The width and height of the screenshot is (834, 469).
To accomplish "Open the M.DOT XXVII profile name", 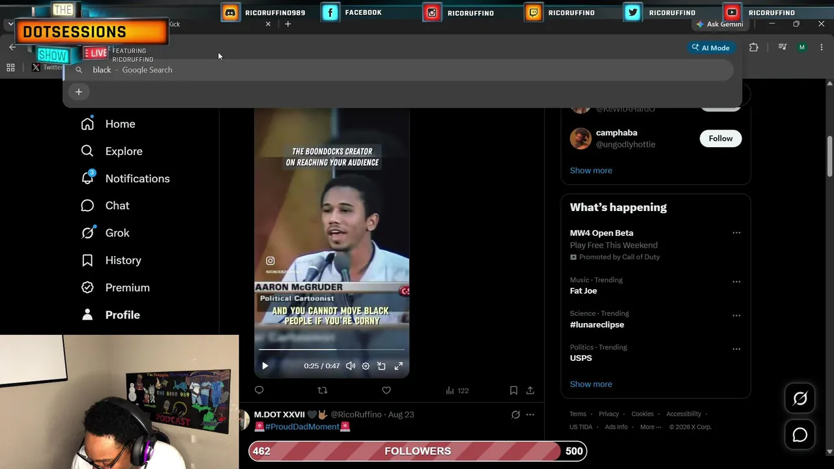I will tap(280, 414).
